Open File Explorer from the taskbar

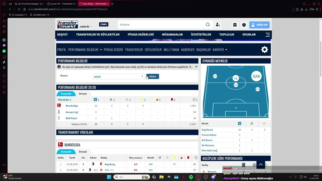coord(162,177)
